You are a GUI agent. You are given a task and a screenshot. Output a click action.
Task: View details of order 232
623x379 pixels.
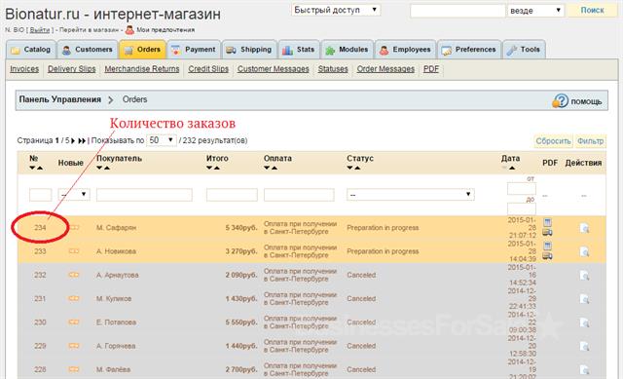(584, 275)
